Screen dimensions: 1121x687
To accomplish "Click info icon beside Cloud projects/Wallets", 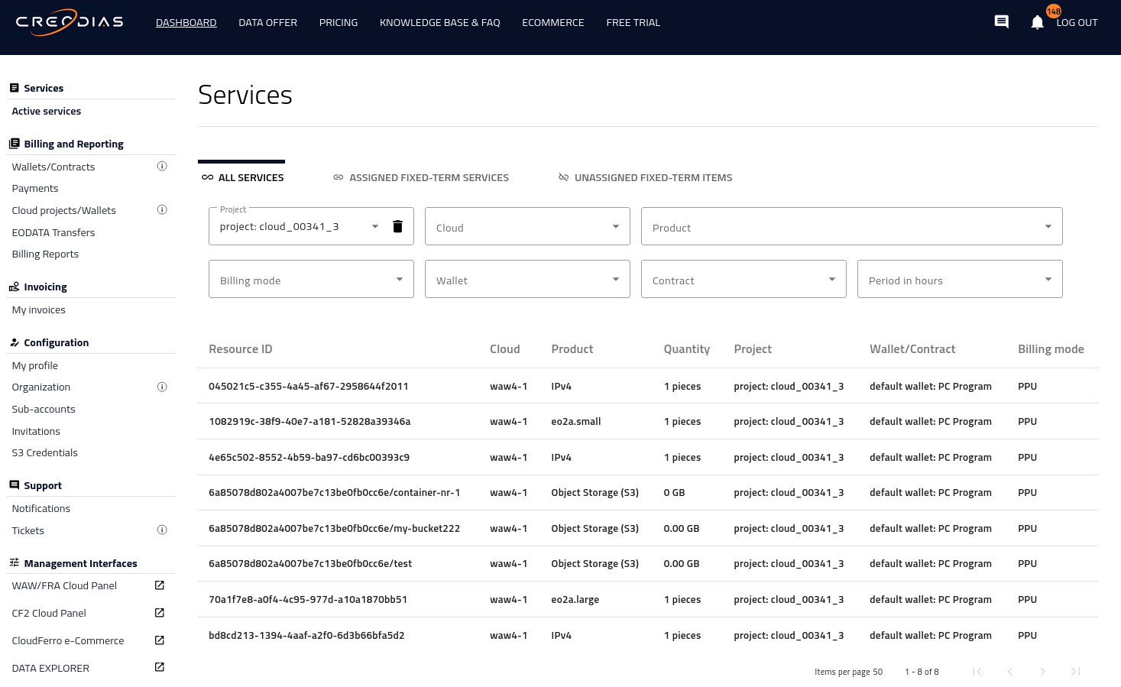I will [x=162, y=210].
